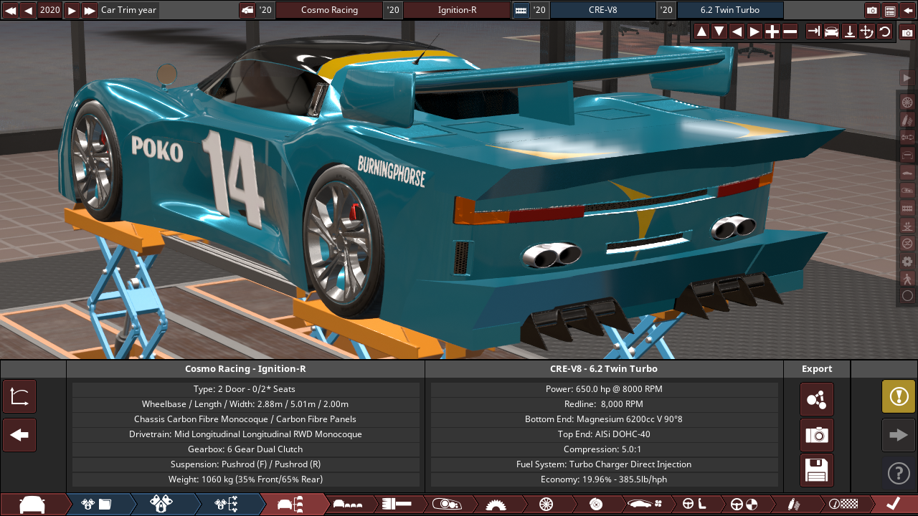Decrease the car trim year by one
Screen dimensions: 918x516
tap(28, 10)
